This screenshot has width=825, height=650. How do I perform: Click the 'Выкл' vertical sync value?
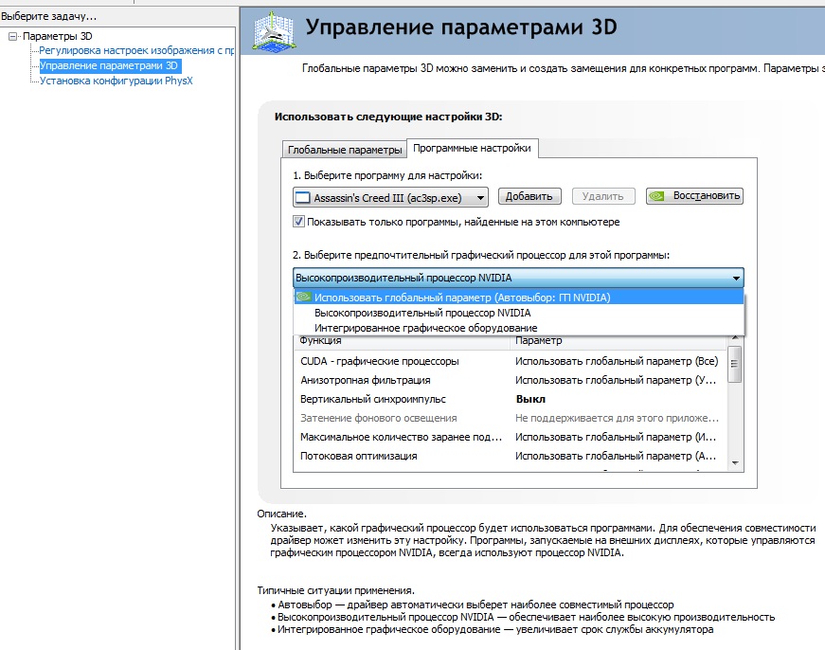(530, 400)
